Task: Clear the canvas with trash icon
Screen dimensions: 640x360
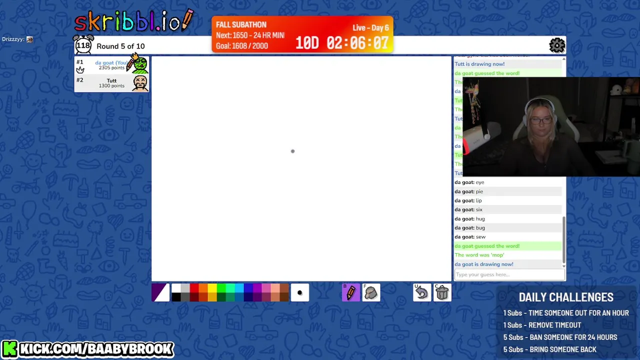Action: (442, 292)
